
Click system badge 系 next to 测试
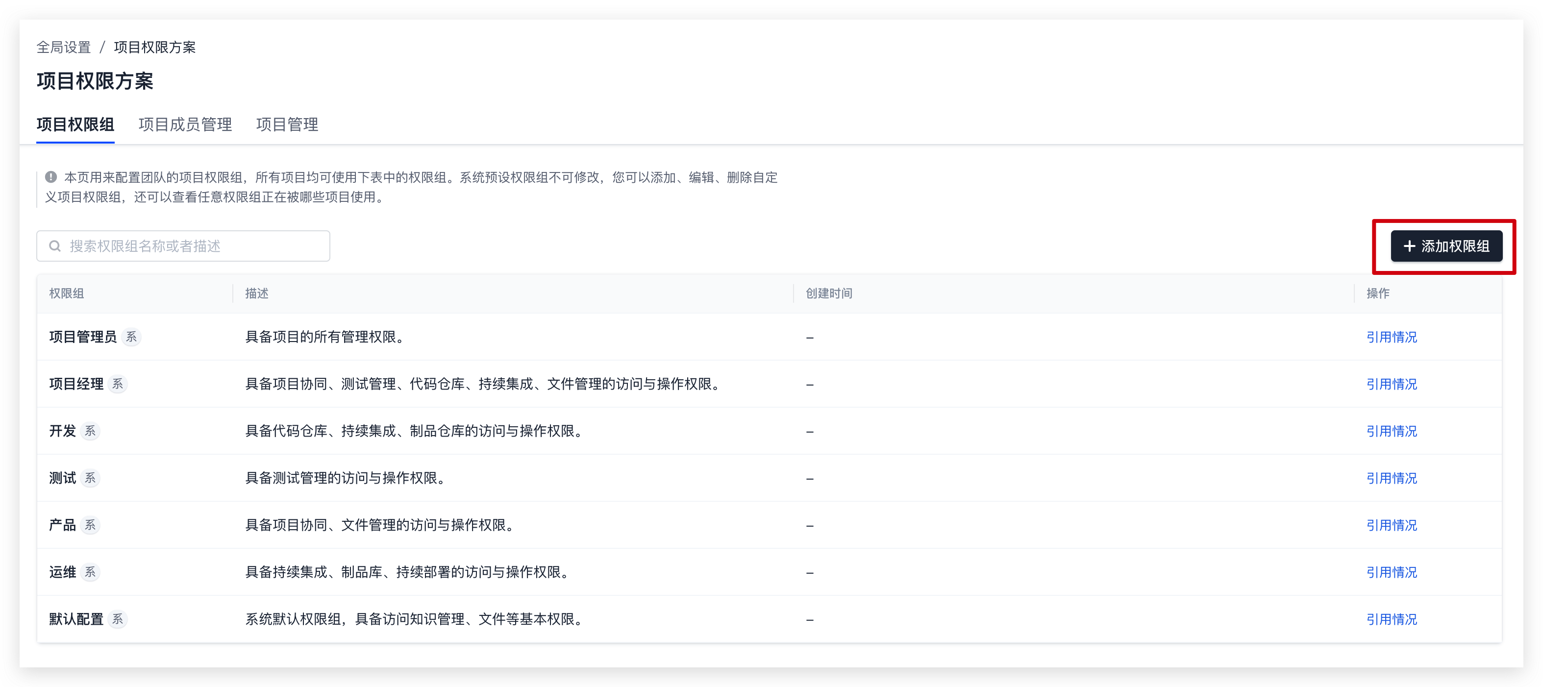(90, 478)
